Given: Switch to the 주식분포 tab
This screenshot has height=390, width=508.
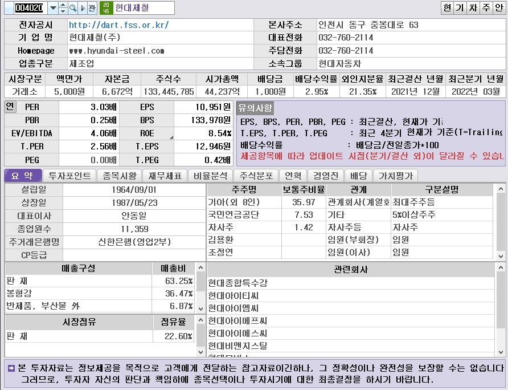Looking at the screenshot, I should point(256,176).
